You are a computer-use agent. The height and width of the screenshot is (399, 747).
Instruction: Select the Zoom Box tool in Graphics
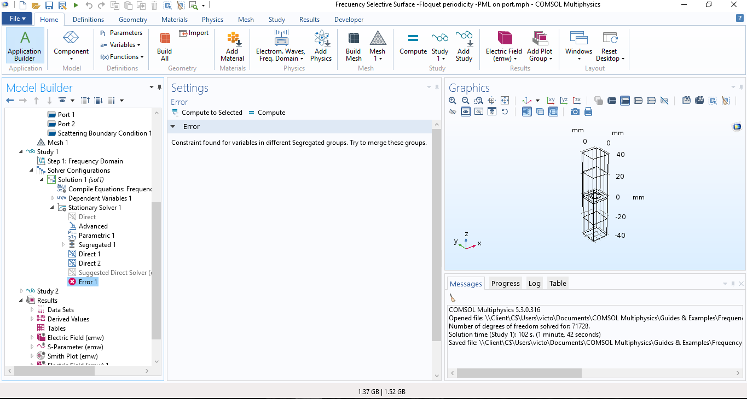(x=479, y=101)
